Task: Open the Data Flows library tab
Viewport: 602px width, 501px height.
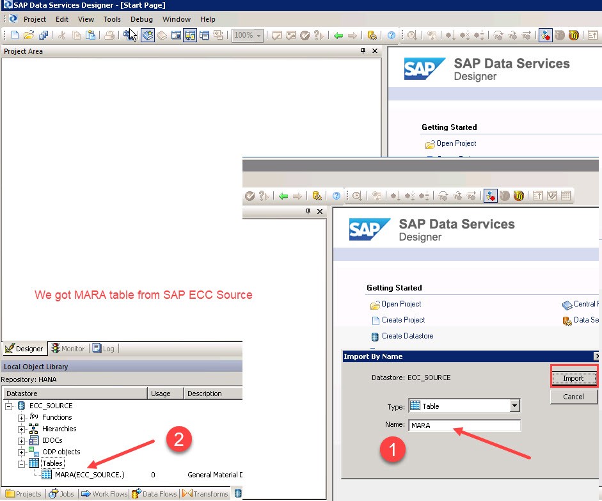Action: click(x=154, y=494)
